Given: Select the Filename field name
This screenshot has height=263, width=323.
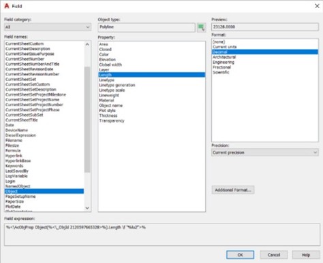Looking at the screenshot, I should pyautogui.click(x=44, y=140).
